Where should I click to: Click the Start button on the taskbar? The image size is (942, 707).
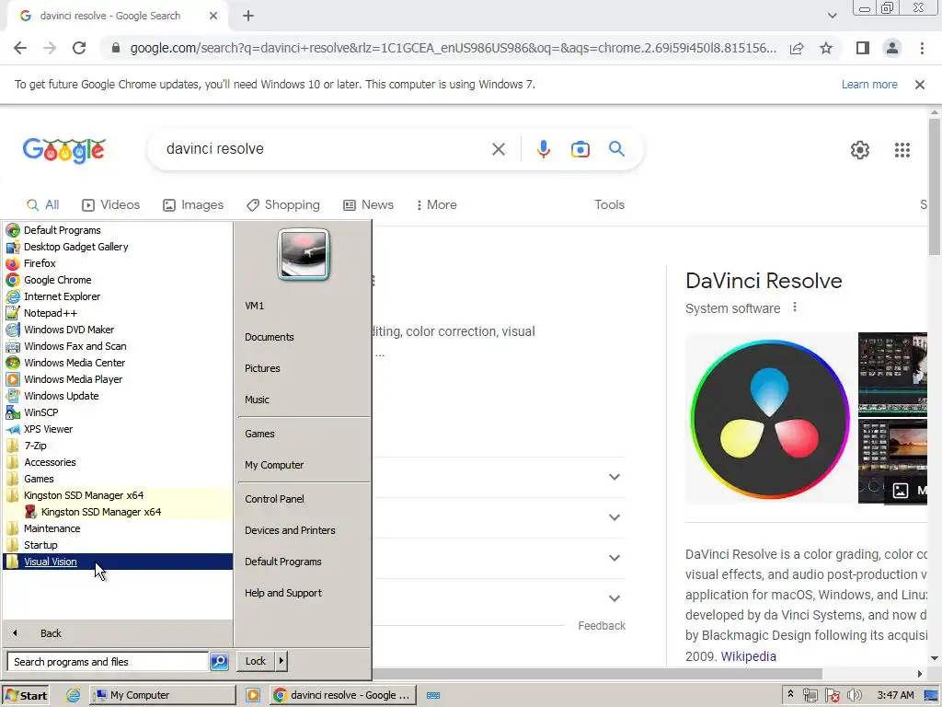point(25,695)
